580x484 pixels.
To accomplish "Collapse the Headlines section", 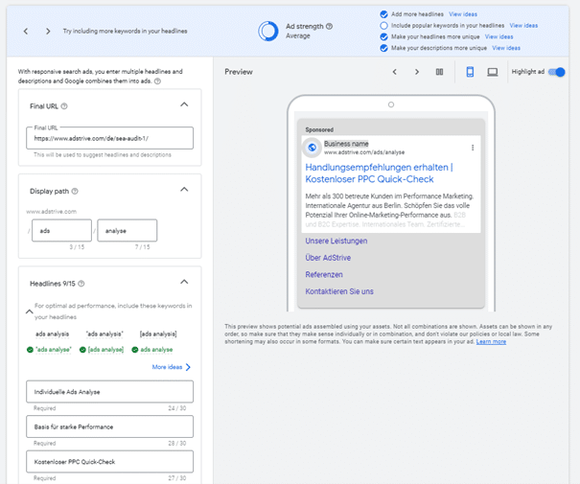I will pyautogui.click(x=184, y=282).
